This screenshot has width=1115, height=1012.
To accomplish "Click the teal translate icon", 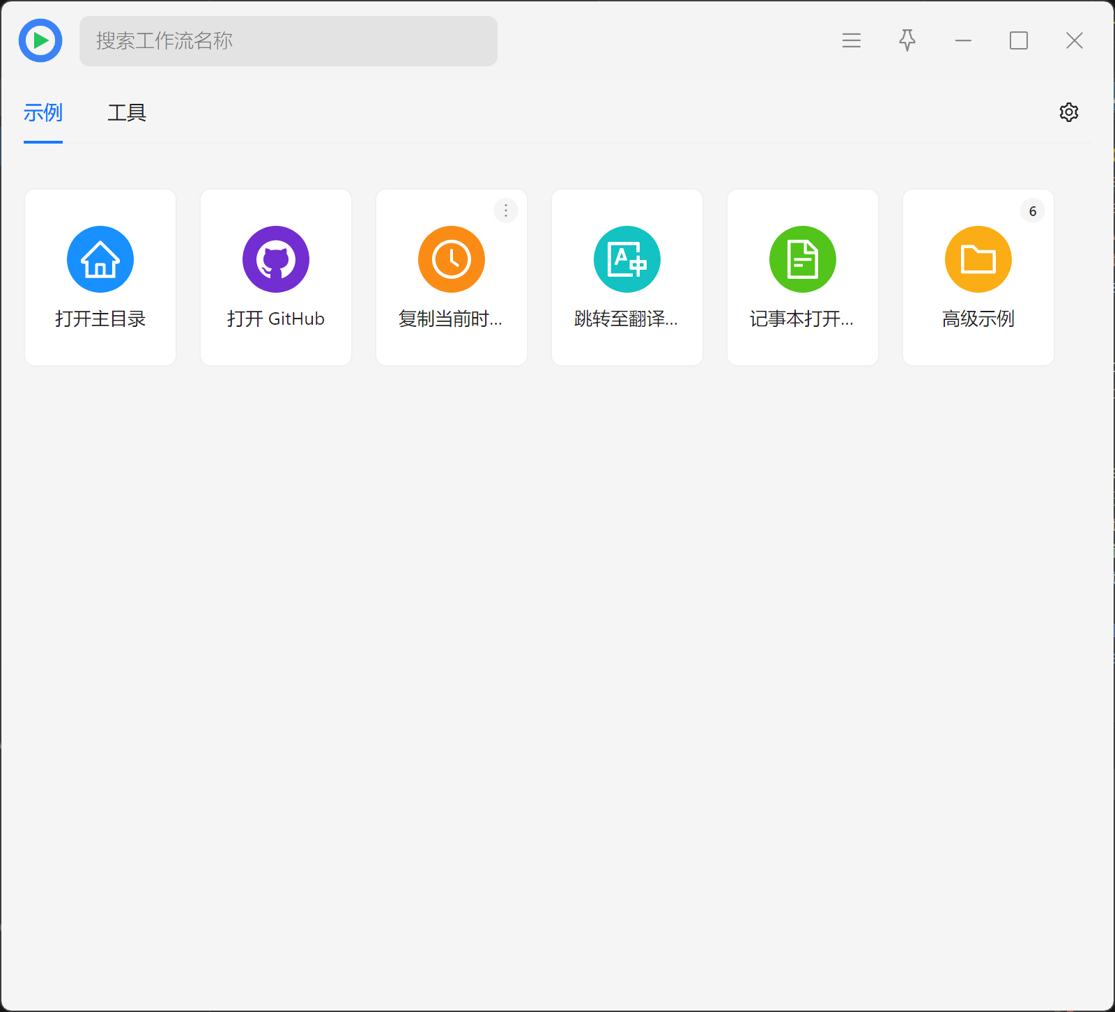I will (627, 259).
